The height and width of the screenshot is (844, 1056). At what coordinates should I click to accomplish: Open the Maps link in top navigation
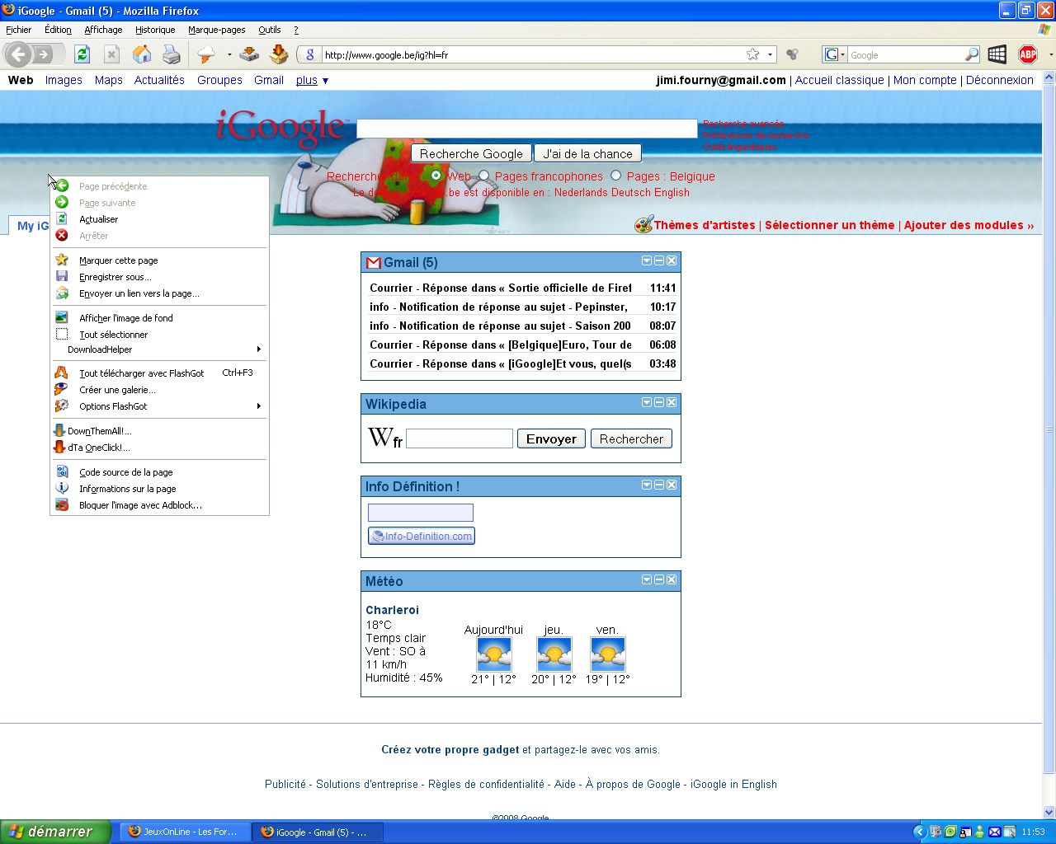point(108,80)
